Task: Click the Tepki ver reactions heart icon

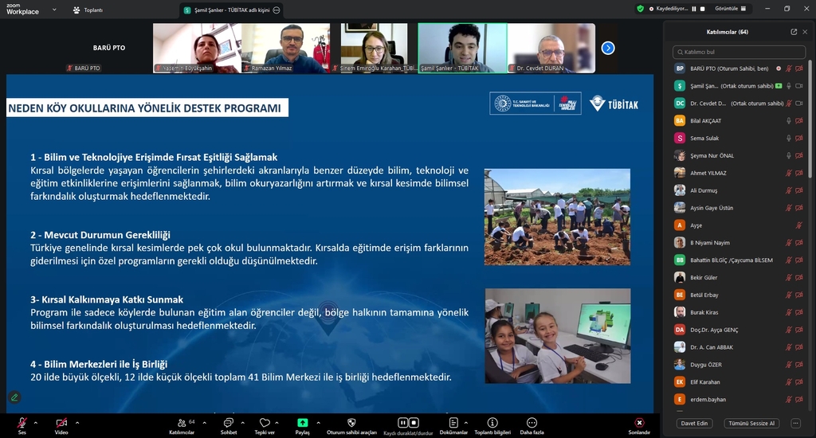Action: coord(265,422)
